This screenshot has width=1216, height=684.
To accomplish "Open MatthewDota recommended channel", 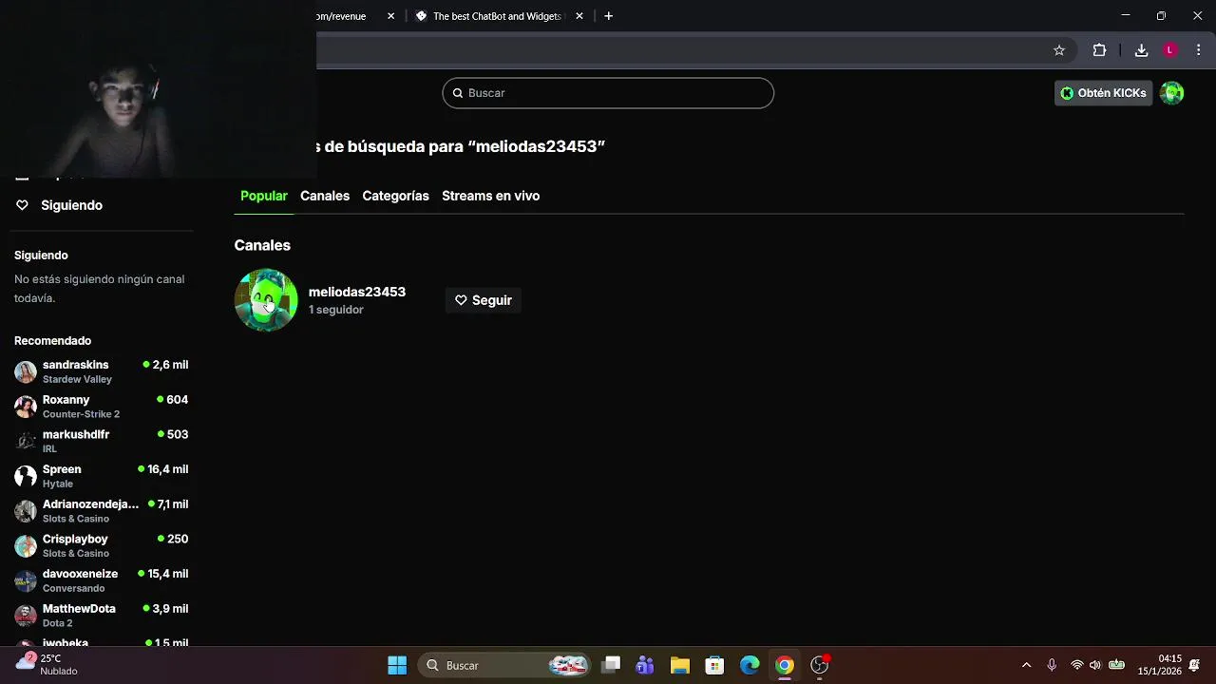I will point(102,616).
